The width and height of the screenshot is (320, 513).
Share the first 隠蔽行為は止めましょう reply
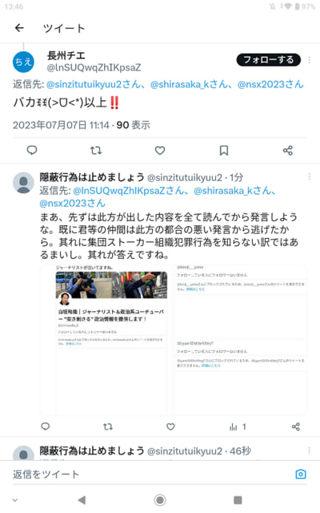pos(296,426)
